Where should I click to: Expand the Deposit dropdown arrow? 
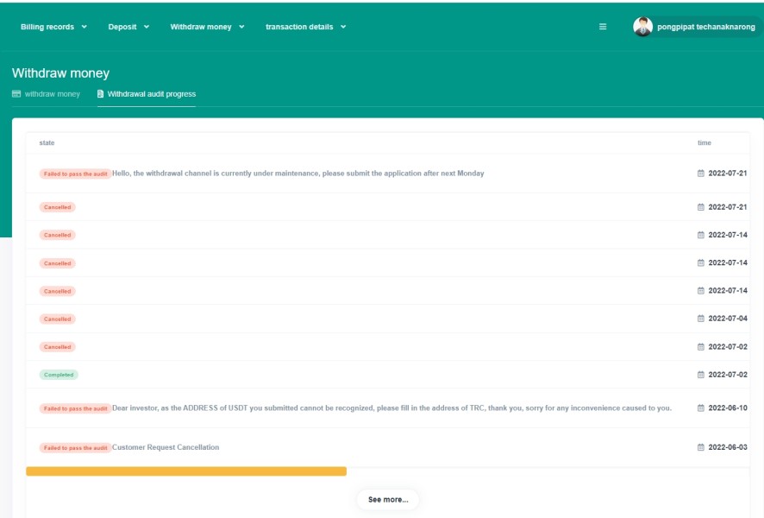147,27
